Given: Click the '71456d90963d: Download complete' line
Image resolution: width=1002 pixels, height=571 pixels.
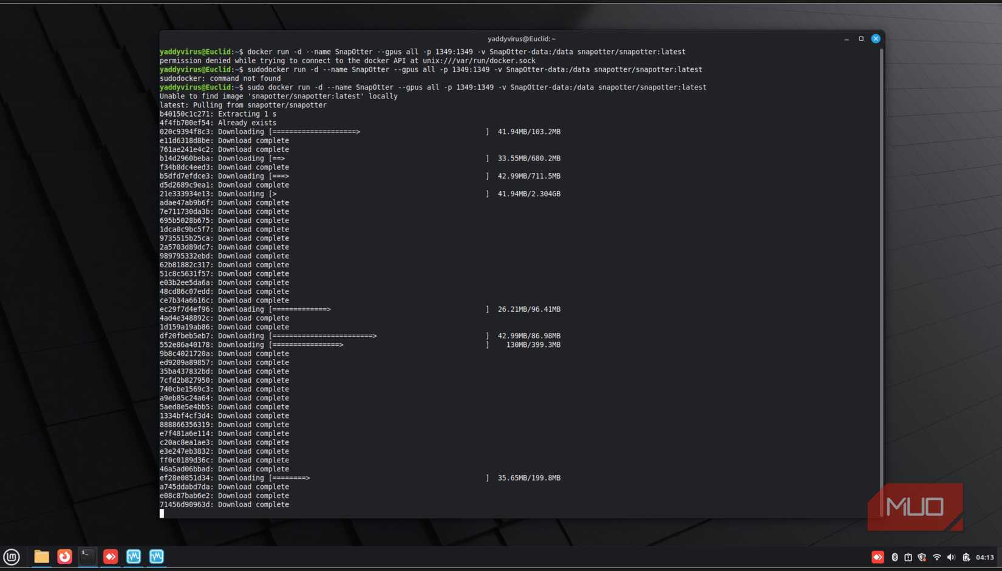Looking at the screenshot, I should pos(224,505).
